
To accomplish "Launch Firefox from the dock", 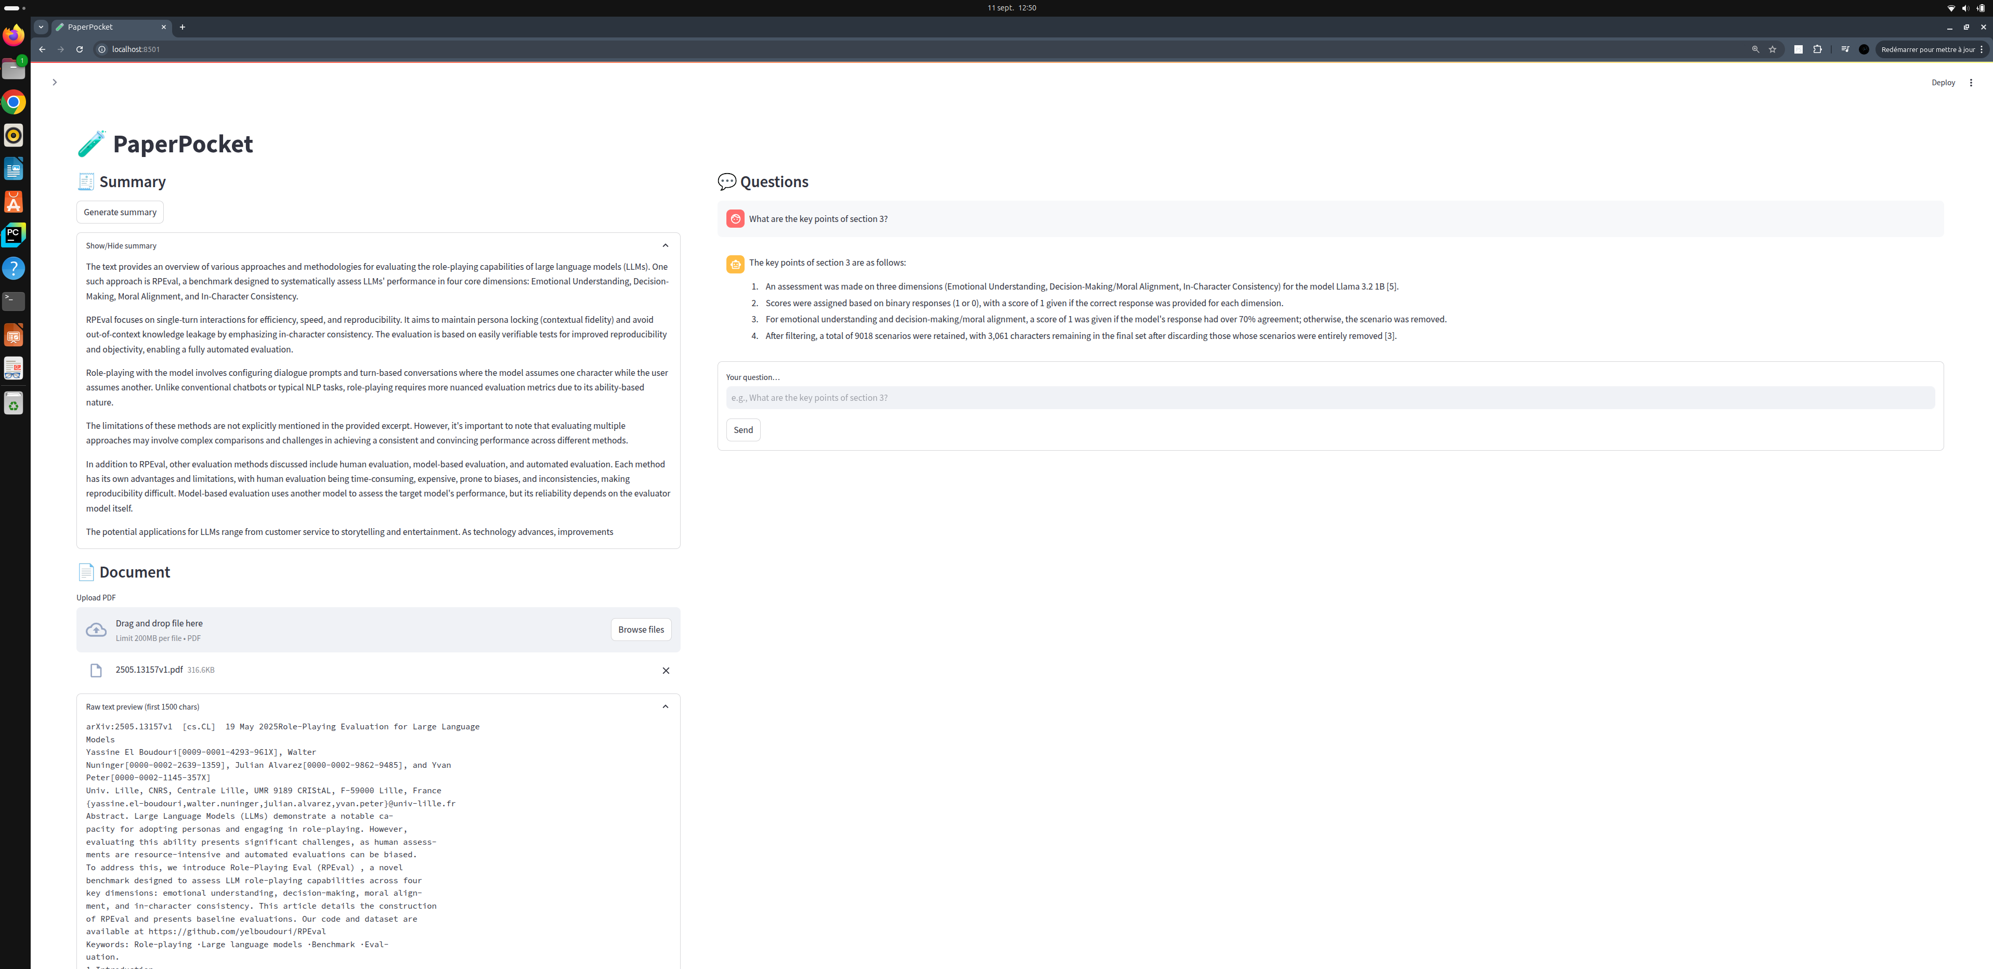I will click(x=14, y=35).
